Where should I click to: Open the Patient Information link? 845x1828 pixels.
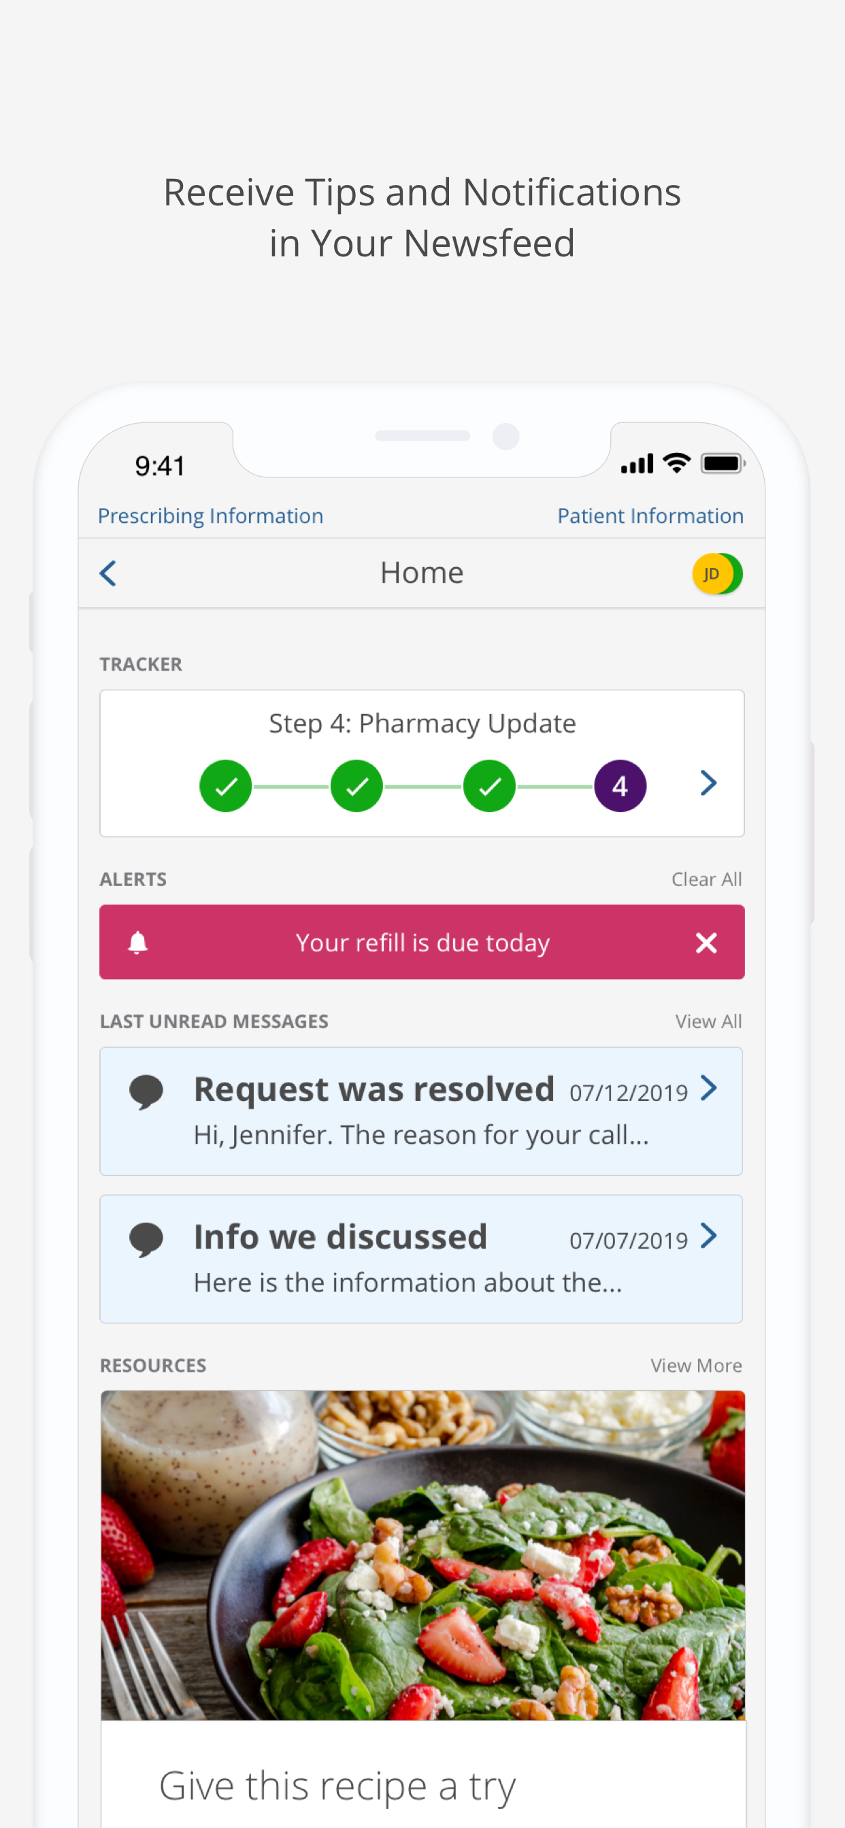point(650,516)
